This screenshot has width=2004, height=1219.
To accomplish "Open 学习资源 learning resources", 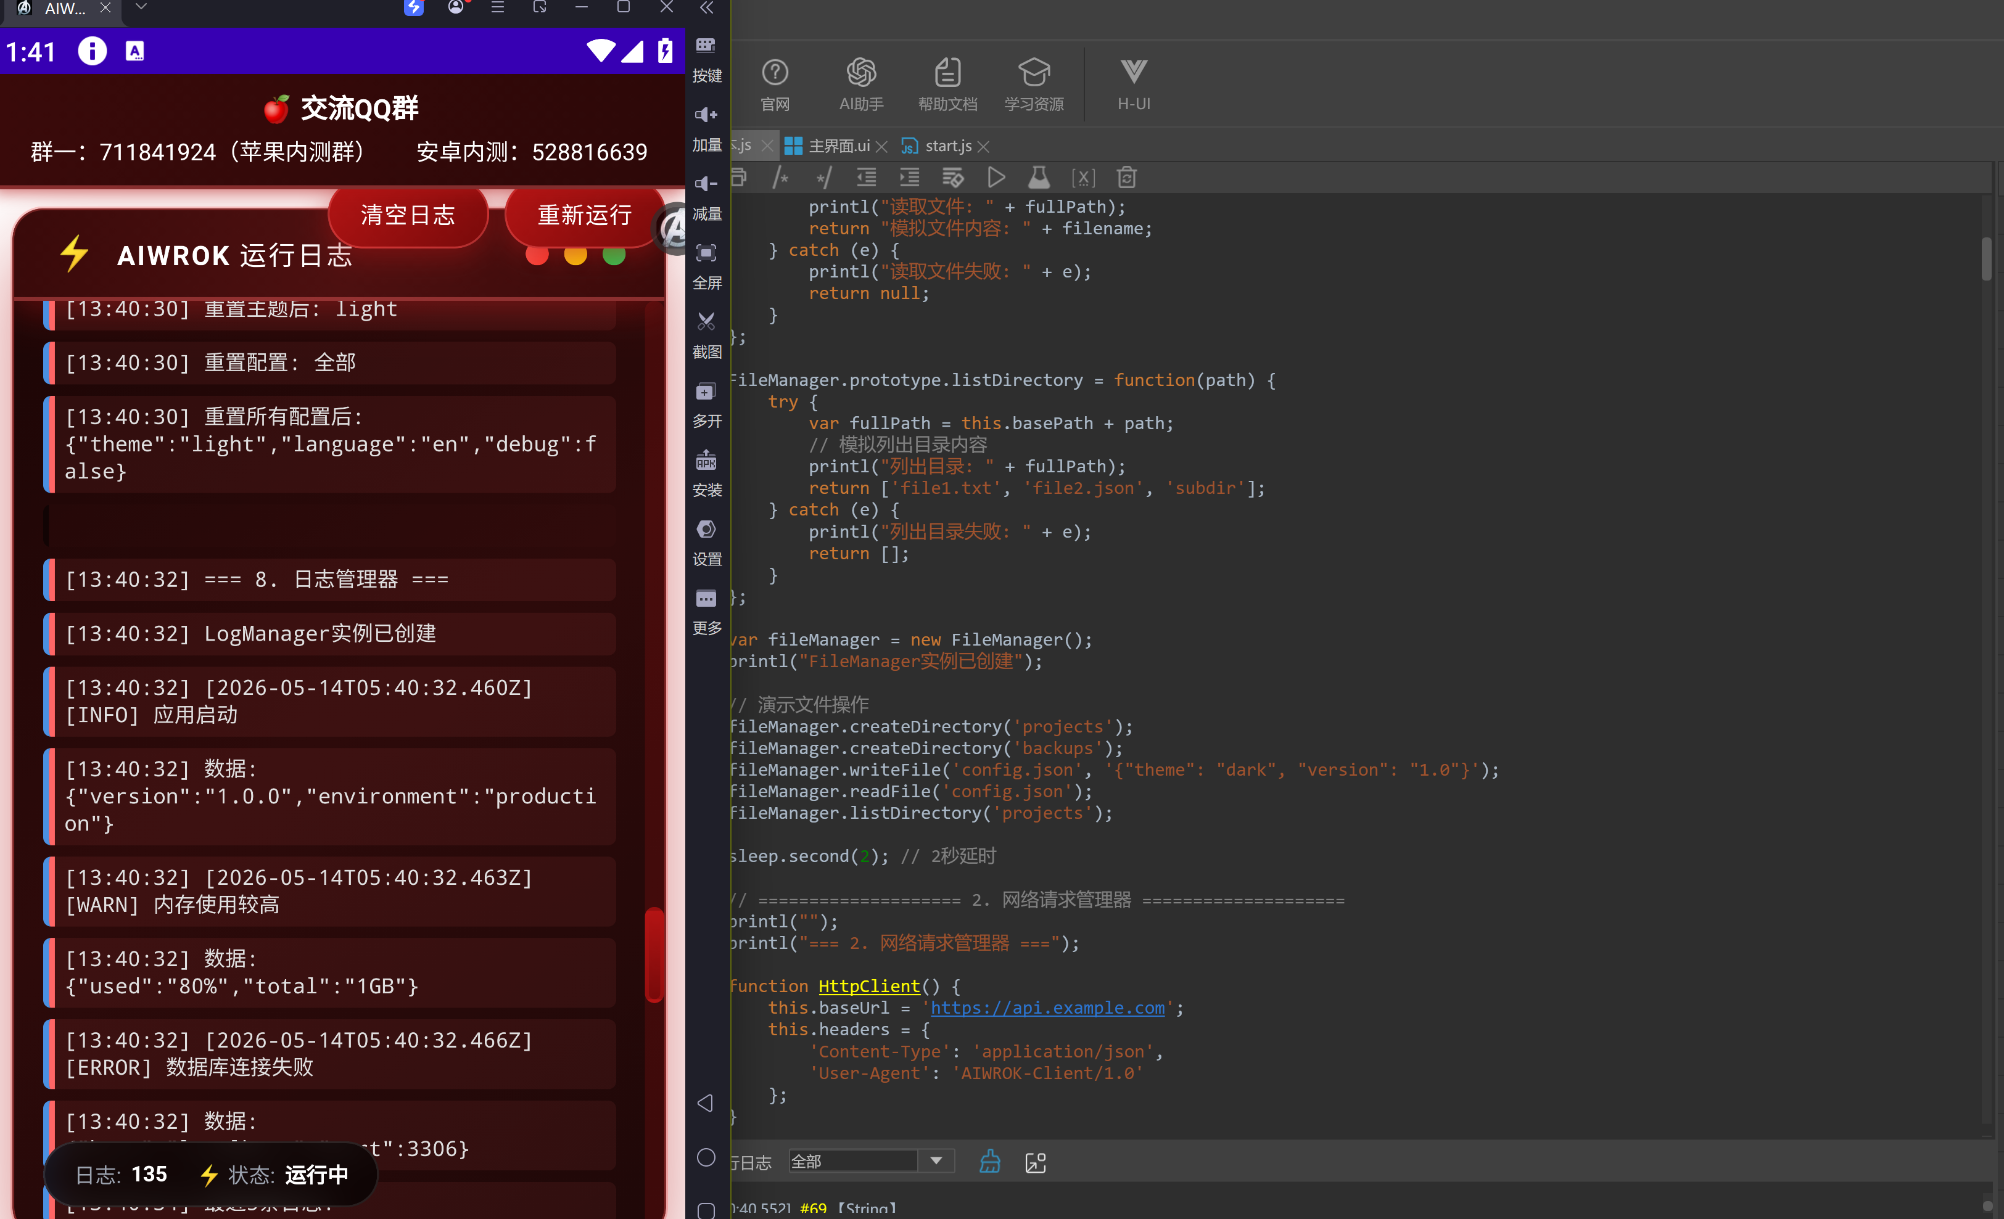I will (1034, 84).
